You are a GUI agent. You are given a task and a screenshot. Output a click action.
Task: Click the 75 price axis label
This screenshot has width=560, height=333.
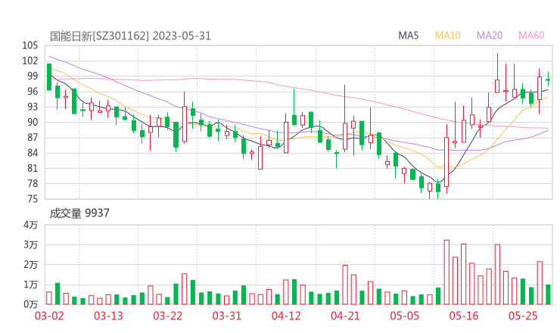click(33, 199)
